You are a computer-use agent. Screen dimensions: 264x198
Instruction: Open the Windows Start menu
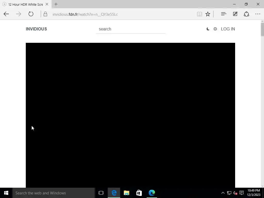point(6,193)
